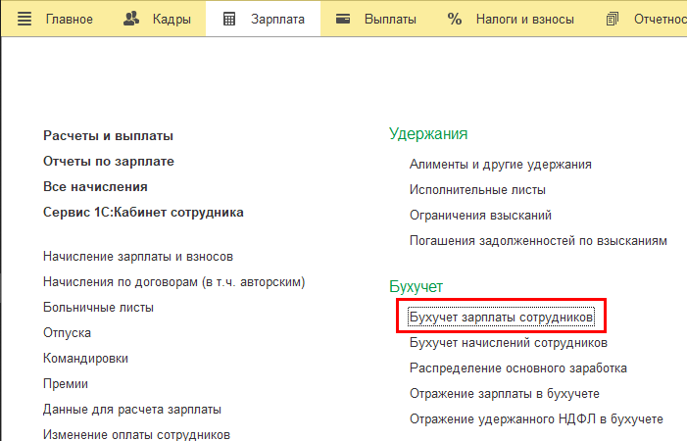Select Больничные листы
Image resolution: width=687 pixels, height=441 pixels.
pyautogui.click(x=98, y=308)
